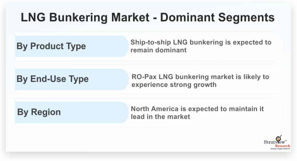Select the By End-Use Type label
This screenshot has height=161, width=297.
(x=52, y=79)
